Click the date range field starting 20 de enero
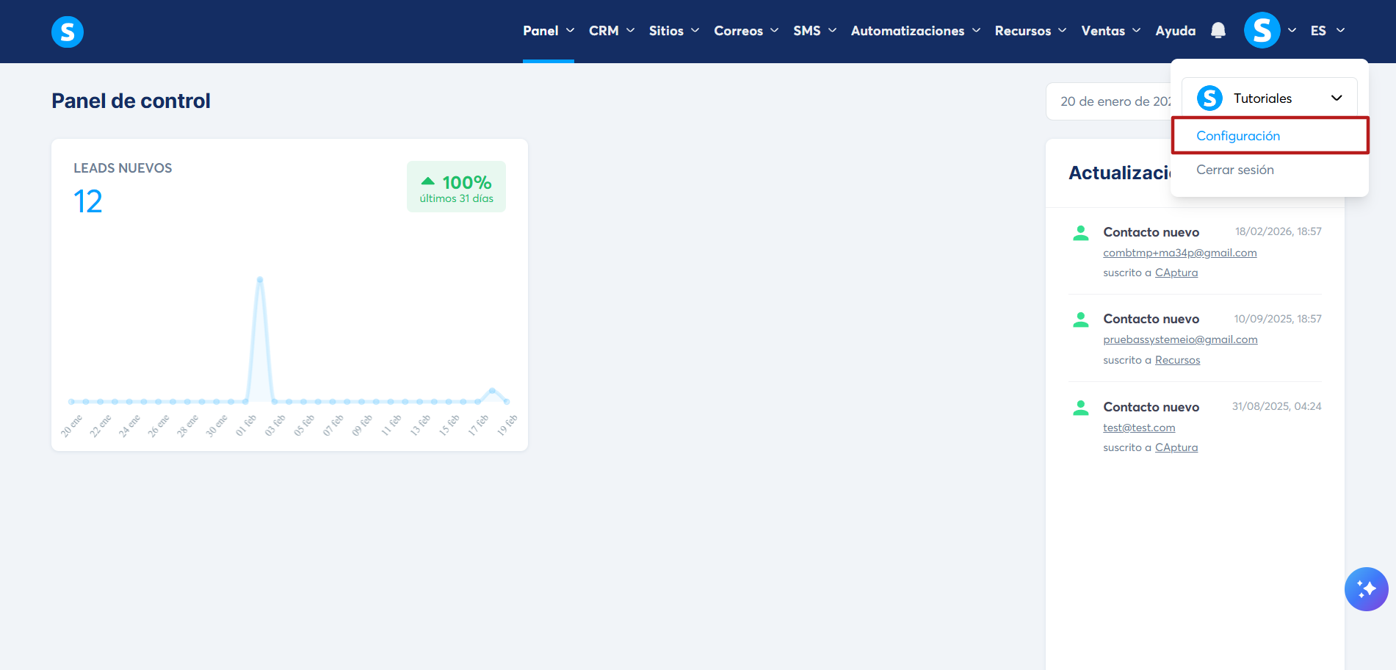The height and width of the screenshot is (670, 1396). pos(1109,101)
